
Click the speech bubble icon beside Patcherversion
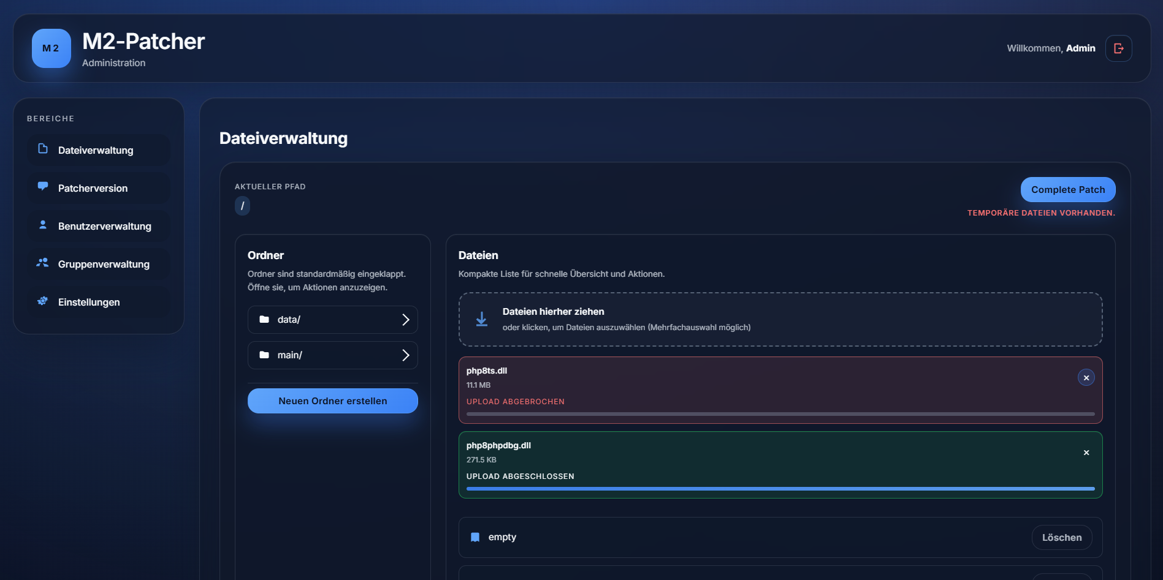point(43,186)
